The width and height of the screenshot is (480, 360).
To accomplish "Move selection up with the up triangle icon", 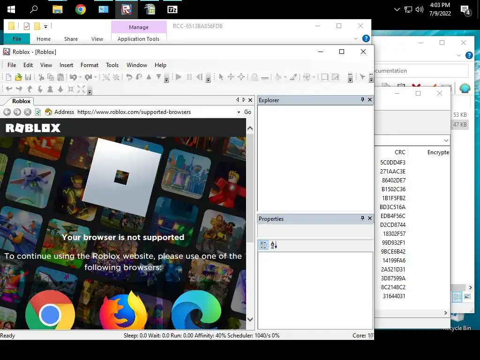I will pyautogui.click(x=149, y=77).
